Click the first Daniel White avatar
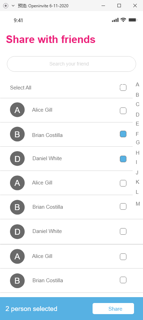Image resolution: width=143 pixels, height=320 pixels. [x=17, y=158]
